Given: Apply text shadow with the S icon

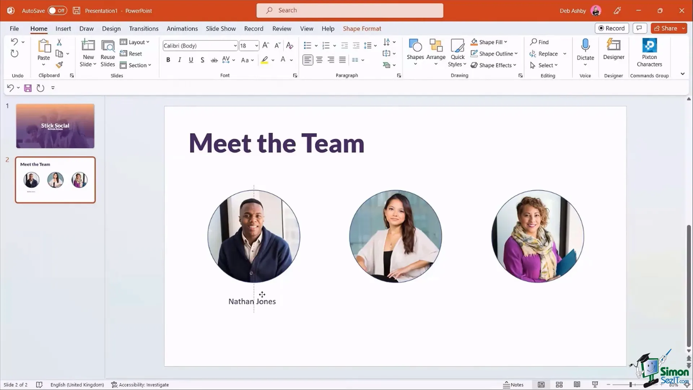Looking at the screenshot, I should (x=202, y=60).
